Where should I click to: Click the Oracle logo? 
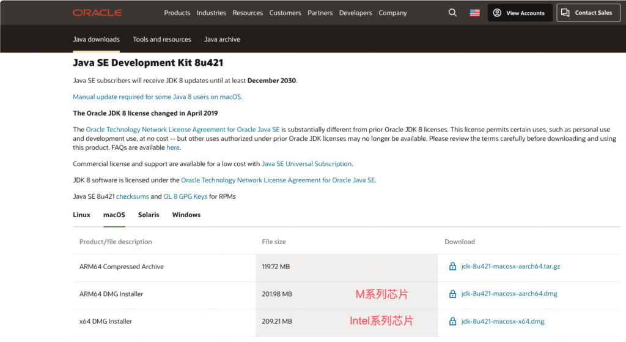pos(97,13)
